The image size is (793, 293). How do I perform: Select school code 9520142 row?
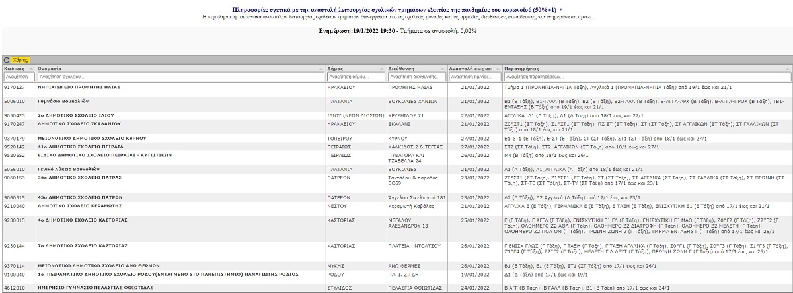point(15,147)
